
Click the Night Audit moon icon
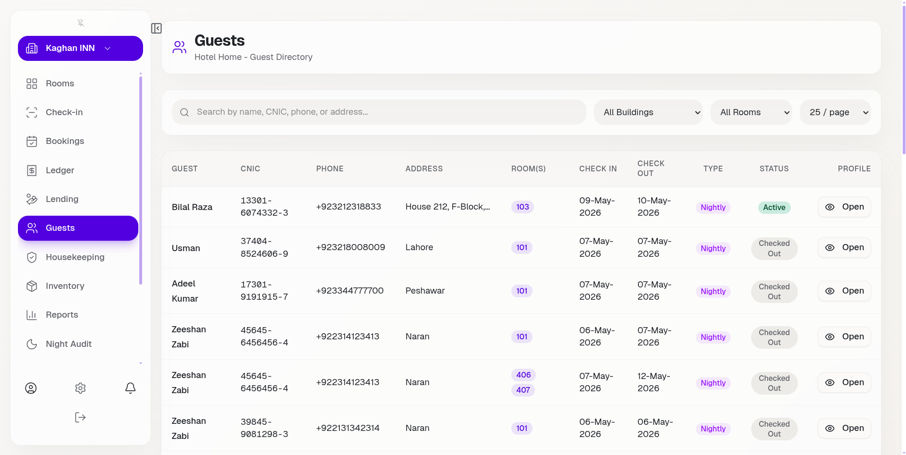tap(32, 344)
